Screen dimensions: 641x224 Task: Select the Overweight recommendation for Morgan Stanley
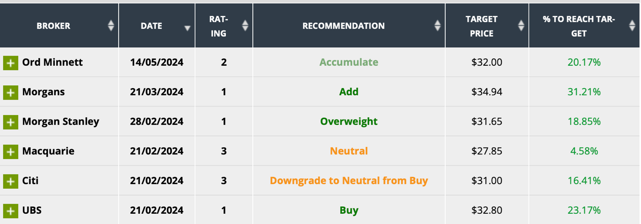click(349, 122)
